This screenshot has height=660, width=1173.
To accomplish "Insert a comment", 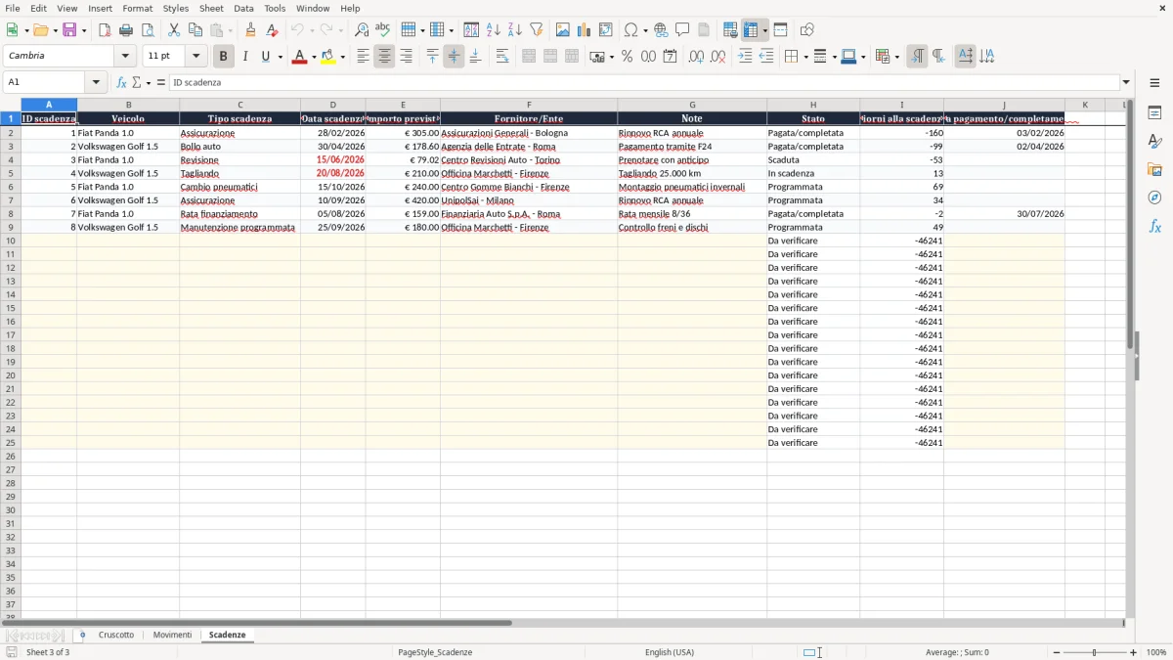I will tap(682, 30).
